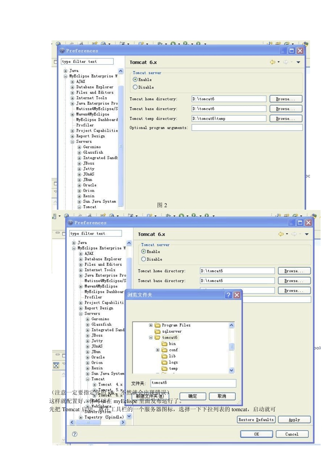This screenshot has width=324, height=459.
Task: Select Disable radio in upper Tomcat server group
Action: 135,87
